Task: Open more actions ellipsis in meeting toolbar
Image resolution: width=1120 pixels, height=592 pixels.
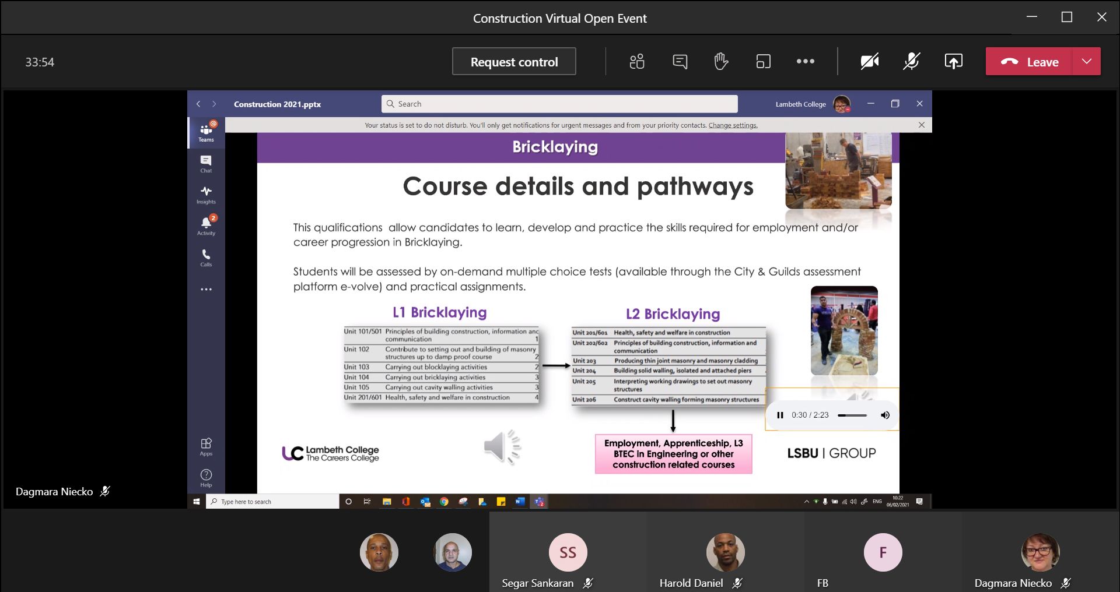Action: coord(805,61)
